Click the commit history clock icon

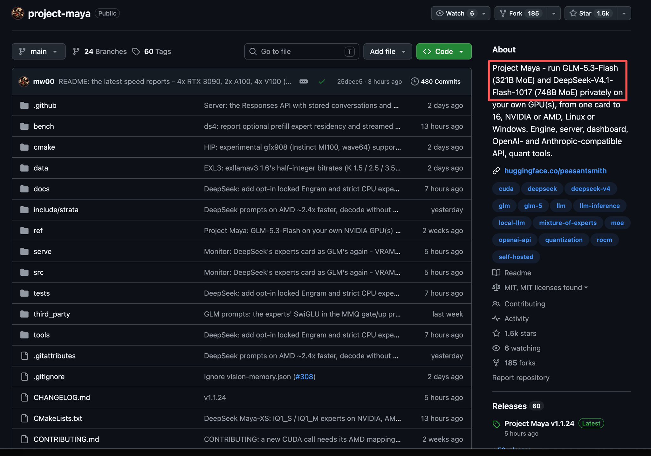tap(415, 82)
